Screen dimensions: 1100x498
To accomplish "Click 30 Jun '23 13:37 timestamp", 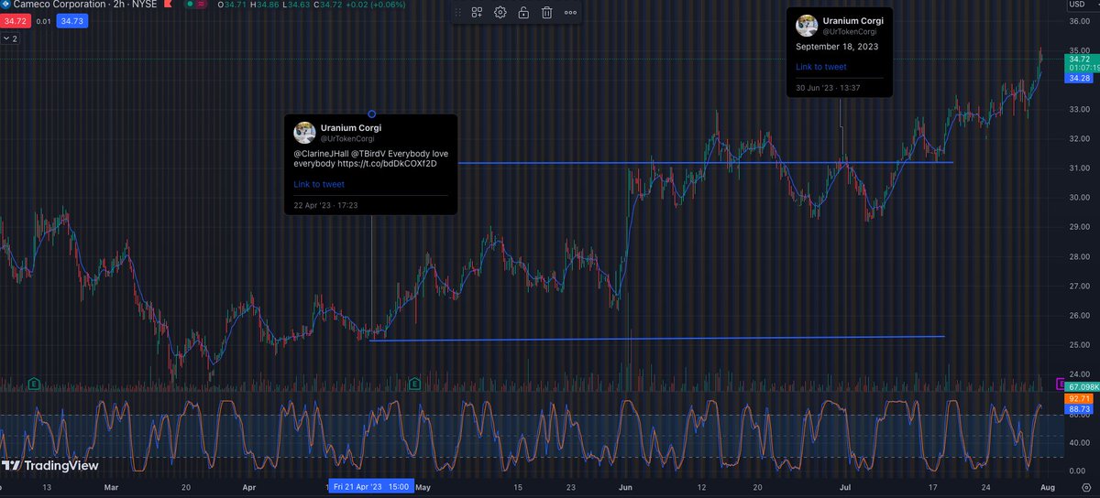I will [x=828, y=88].
